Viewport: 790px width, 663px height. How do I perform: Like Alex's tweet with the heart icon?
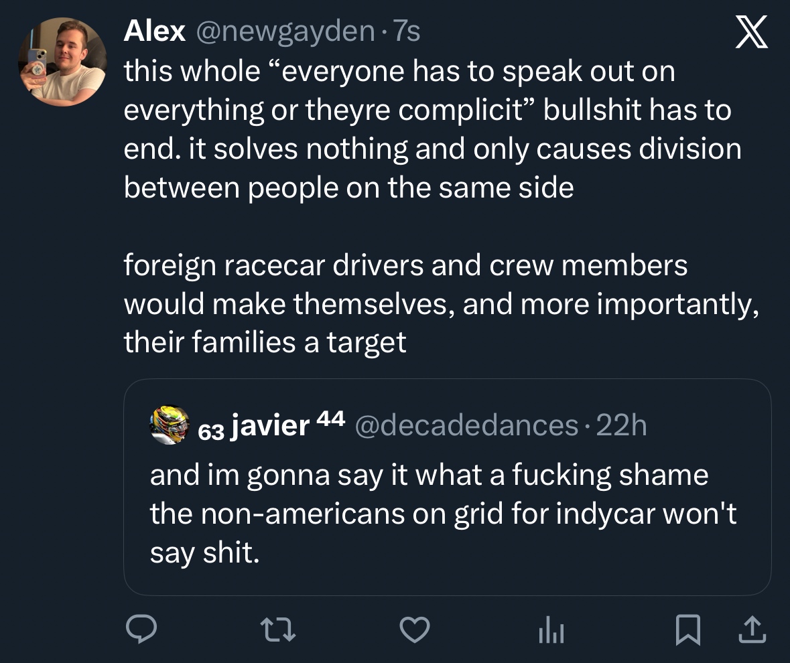(414, 629)
